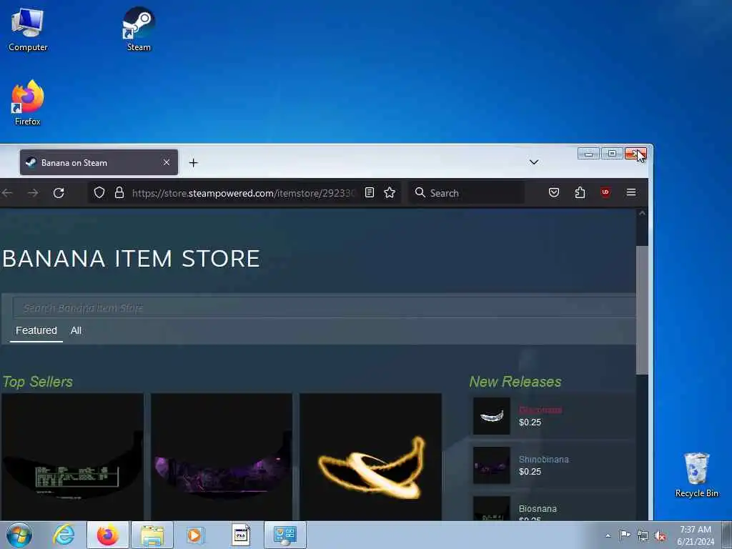Viewport: 732px width, 549px height.
Task: Open the Firefox hamburger menu
Action: (631, 192)
